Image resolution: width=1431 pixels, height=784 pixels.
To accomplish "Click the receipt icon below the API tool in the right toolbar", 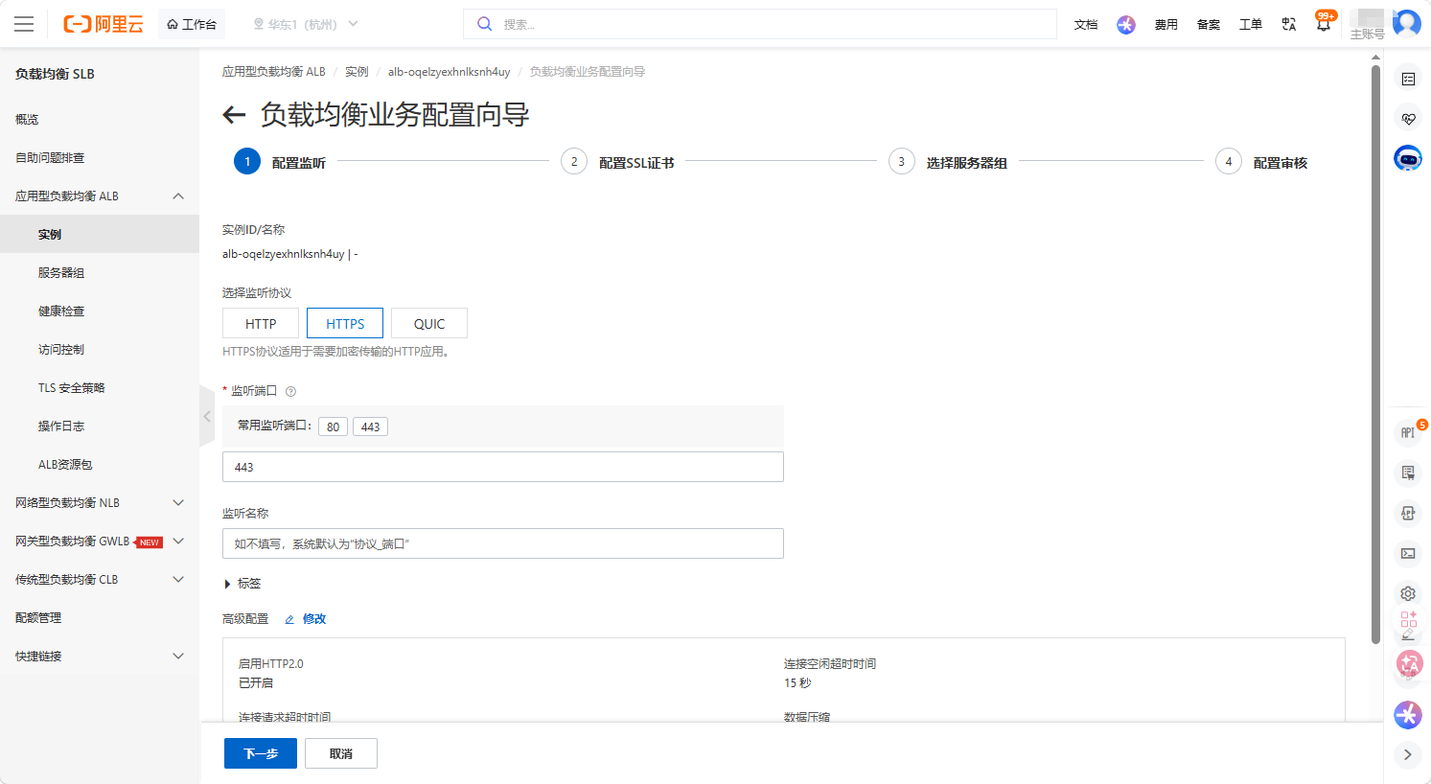I will click(1408, 473).
